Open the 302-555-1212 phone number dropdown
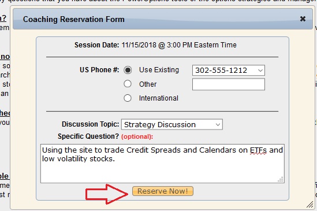 229,71
